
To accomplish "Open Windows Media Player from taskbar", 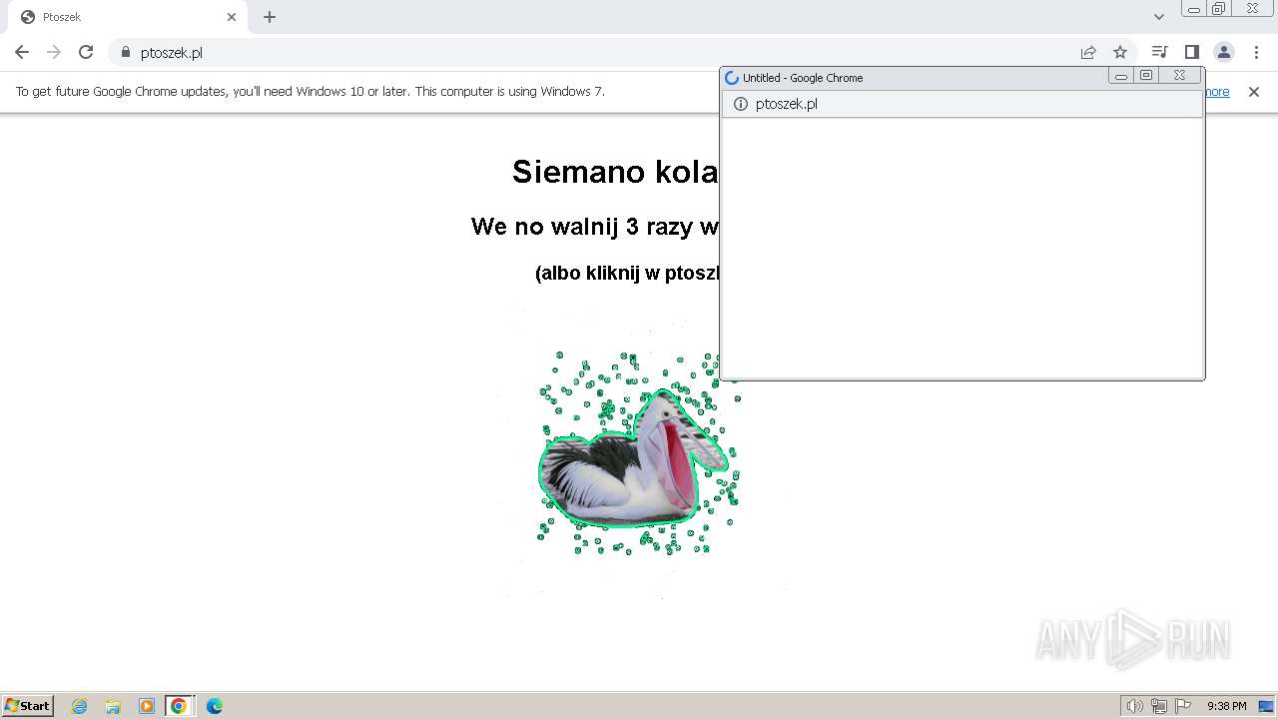I will (x=147, y=706).
